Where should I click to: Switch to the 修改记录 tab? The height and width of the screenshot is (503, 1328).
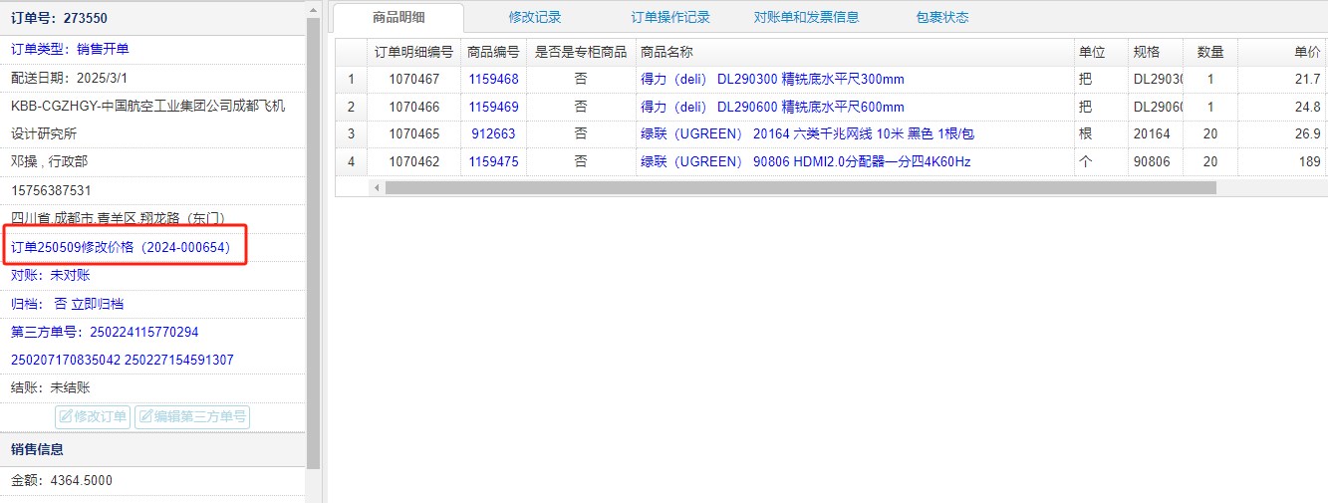(535, 17)
